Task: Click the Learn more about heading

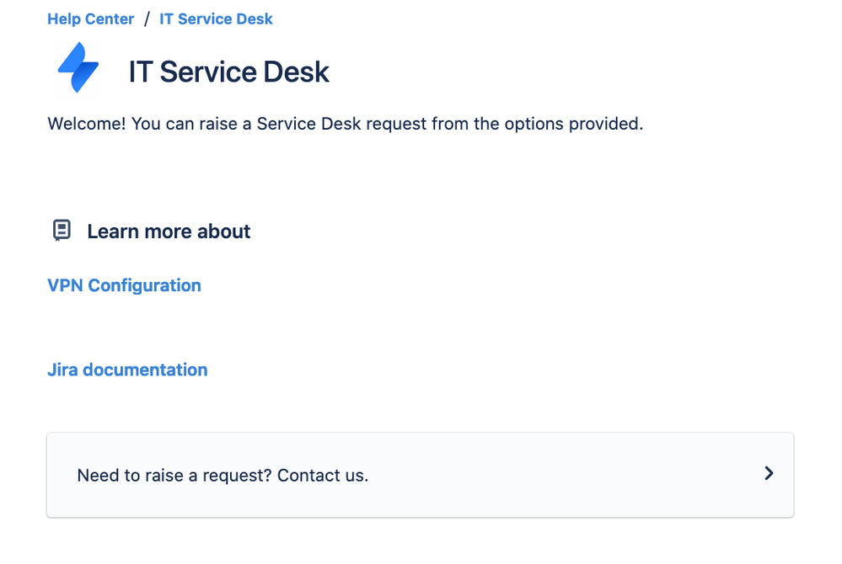Action: point(169,231)
